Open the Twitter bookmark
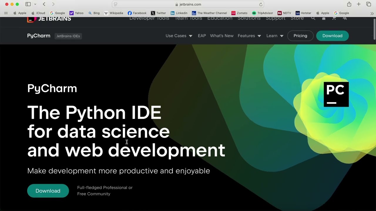376x211 pixels. 158,13
